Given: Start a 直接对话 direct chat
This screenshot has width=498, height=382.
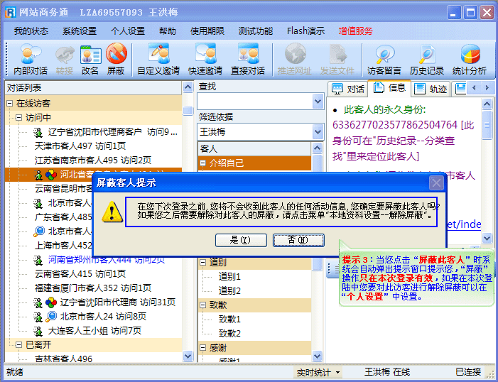Looking at the screenshot, I should pyautogui.click(x=248, y=60).
